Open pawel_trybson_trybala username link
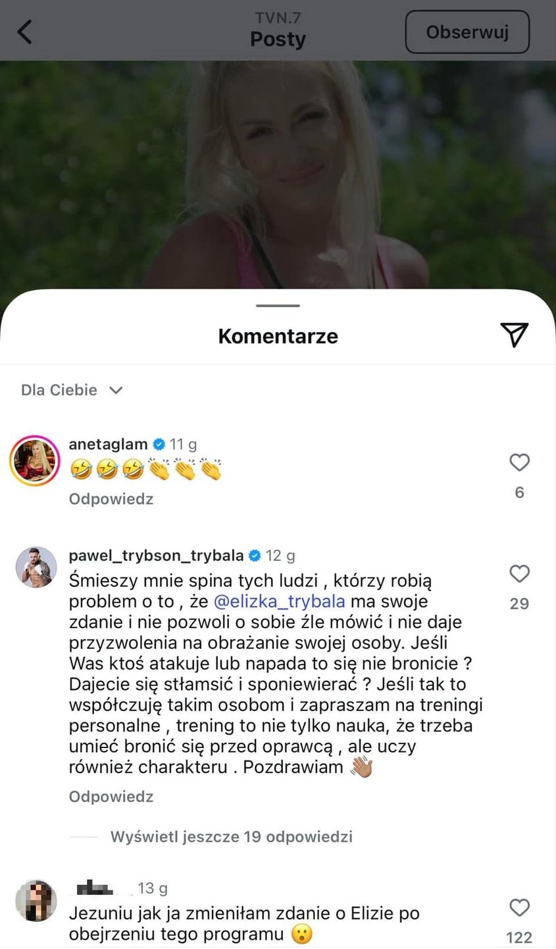The image size is (556, 949). [157, 556]
